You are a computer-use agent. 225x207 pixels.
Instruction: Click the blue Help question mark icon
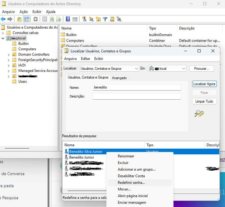68,19
